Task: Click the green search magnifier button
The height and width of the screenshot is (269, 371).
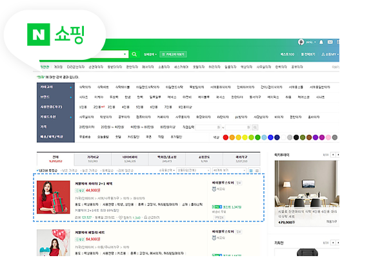Action: point(134,54)
